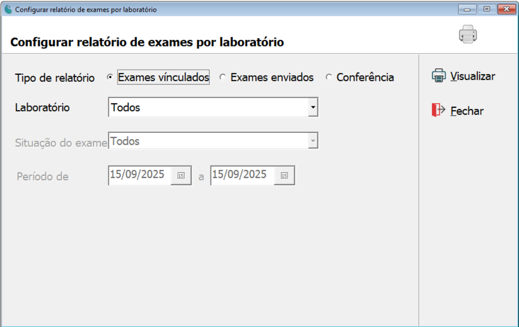Click the Laboratório label
519x327 pixels.
(x=42, y=108)
